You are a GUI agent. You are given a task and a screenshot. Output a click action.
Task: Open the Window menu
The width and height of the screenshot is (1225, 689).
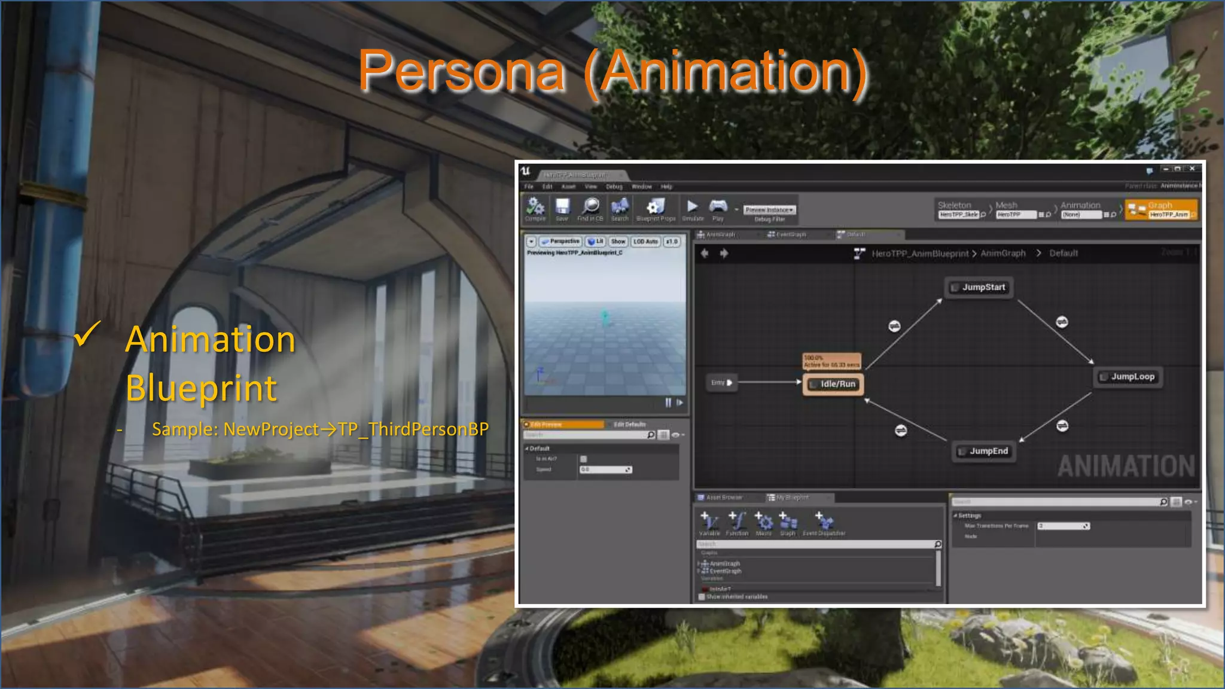(x=642, y=187)
